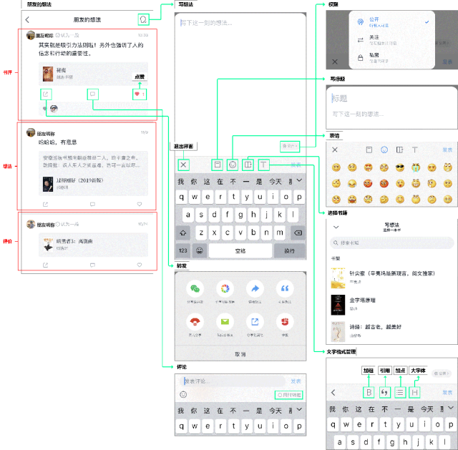Toggle quote mark in text-format toolbar
The image size is (458, 450).
(385, 393)
